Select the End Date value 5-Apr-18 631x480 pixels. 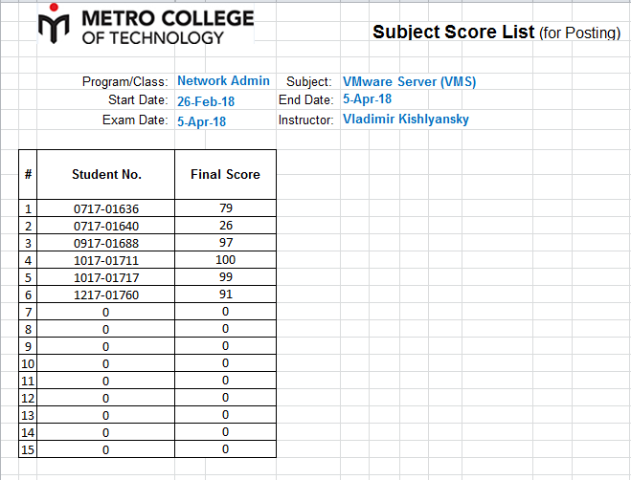(x=367, y=98)
